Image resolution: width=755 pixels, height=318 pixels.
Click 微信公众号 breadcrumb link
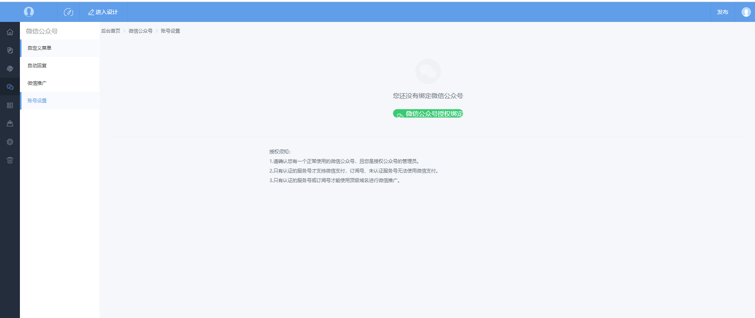click(x=141, y=31)
